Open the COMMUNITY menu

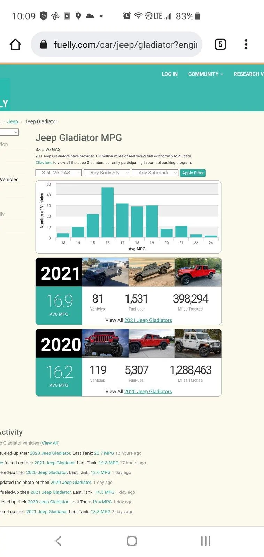205,74
